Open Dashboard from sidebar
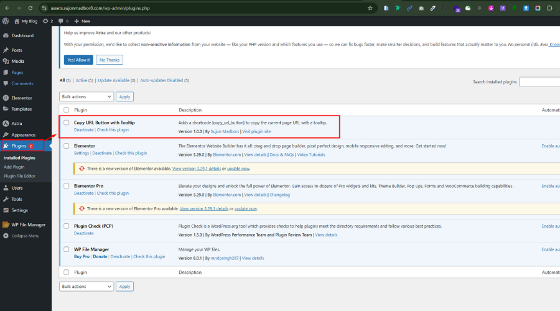560x311 pixels. tap(22, 35)
